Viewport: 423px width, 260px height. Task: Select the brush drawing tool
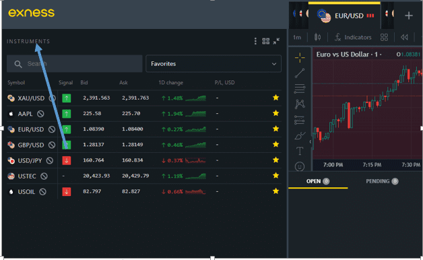pos(300,135)
